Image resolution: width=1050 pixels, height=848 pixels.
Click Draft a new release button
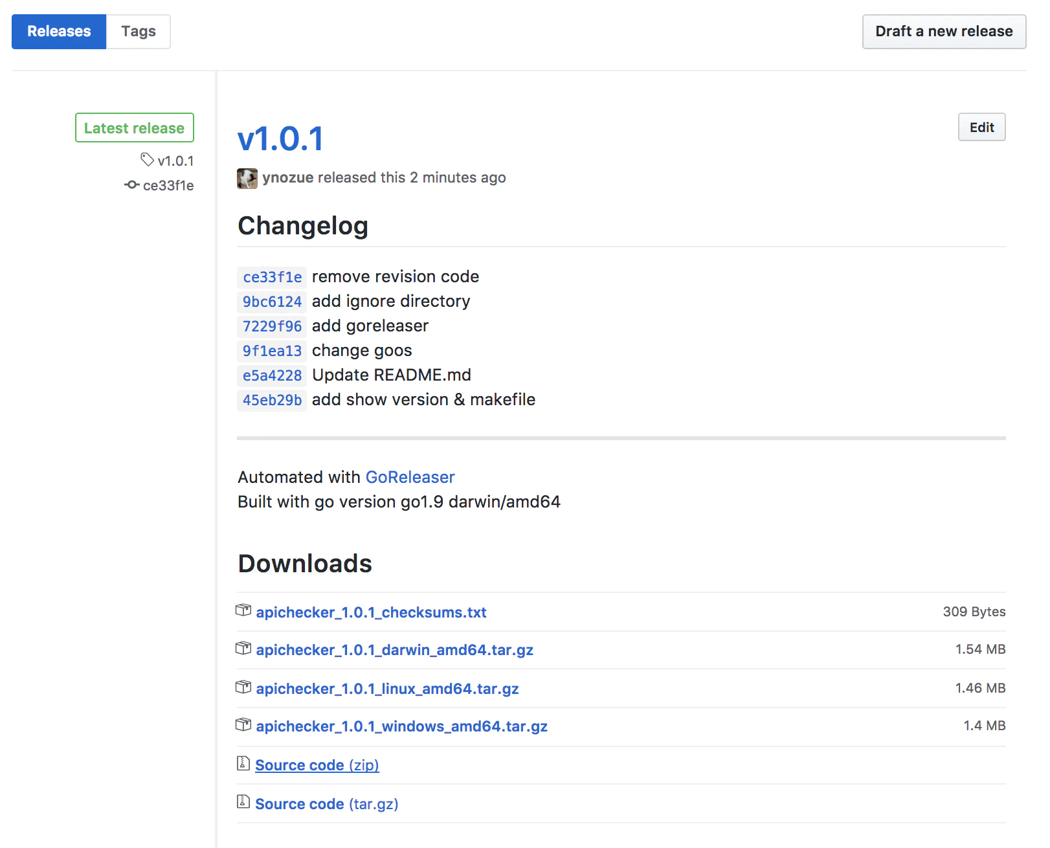coord(944,32)
